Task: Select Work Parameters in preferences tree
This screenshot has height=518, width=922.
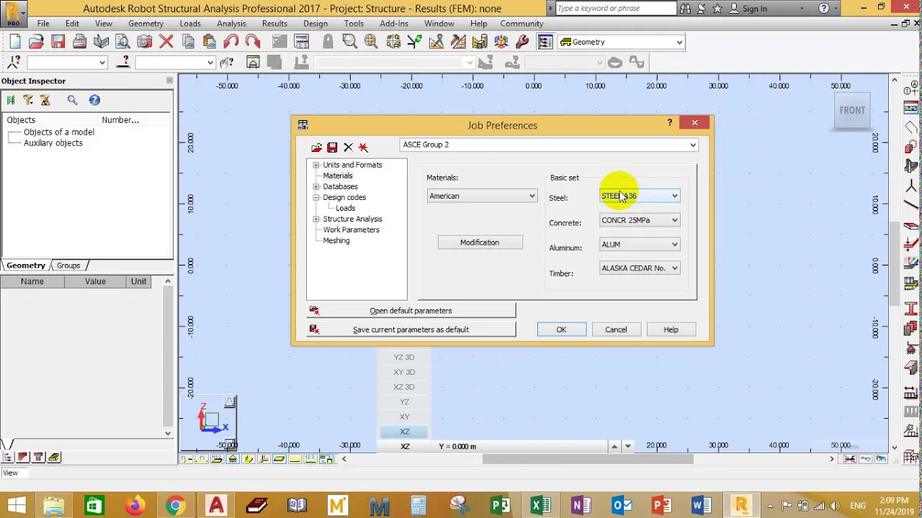Action: click(352, 230)
